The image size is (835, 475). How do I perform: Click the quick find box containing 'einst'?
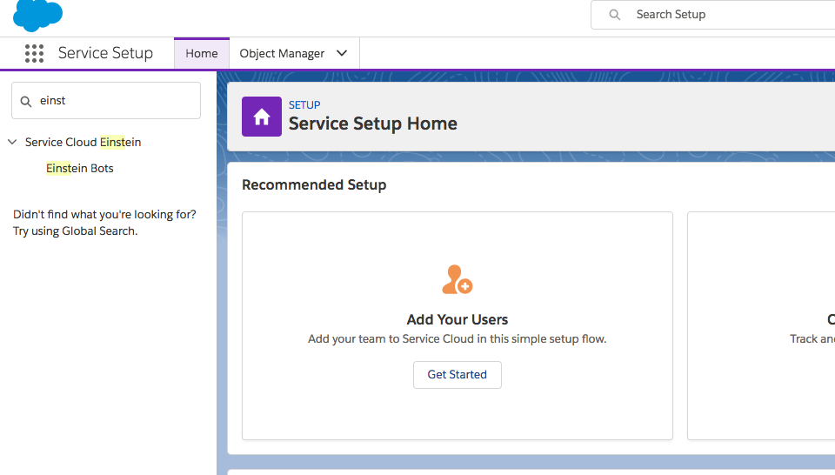point(106,101)
